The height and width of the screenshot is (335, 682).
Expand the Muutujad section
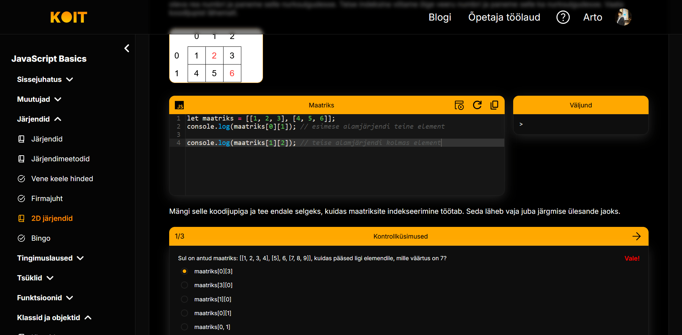[x=39, y=99]
